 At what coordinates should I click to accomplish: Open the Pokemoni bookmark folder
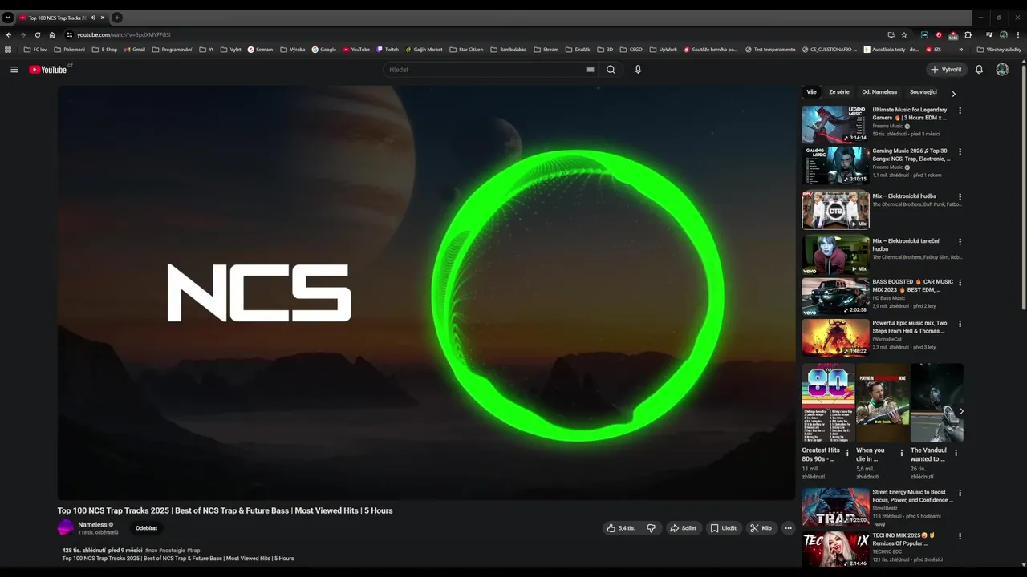click(69, 50)
